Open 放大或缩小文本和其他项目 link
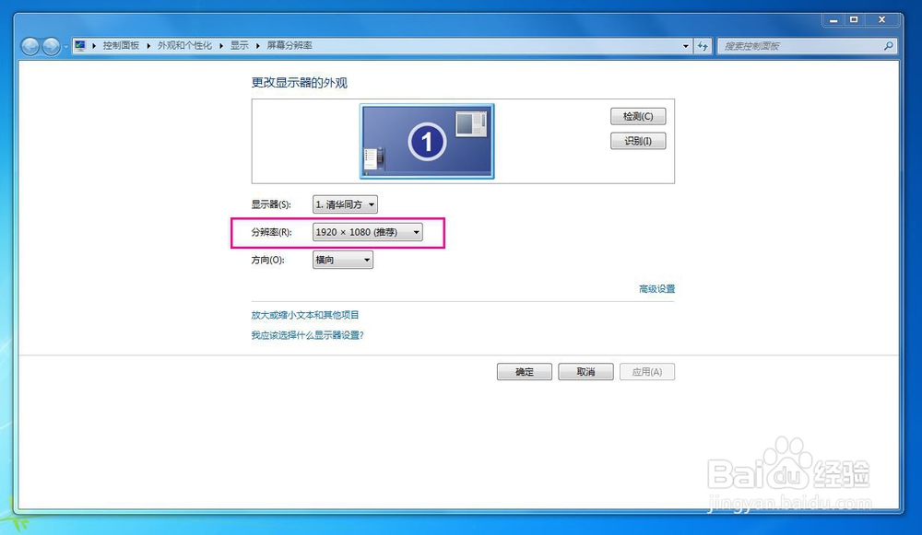The image size is (922, 535). pos(304,315)
